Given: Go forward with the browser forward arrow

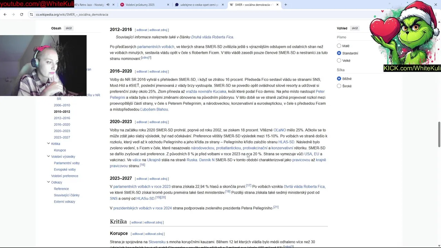Looking at the screenshot, I should 13,14.
